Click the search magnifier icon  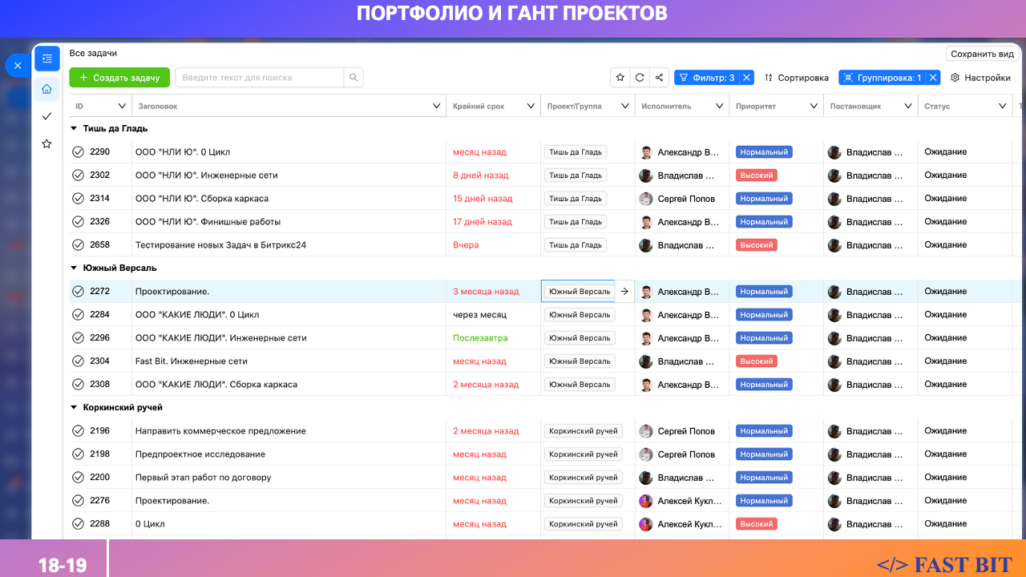click(x=353, y=78)
